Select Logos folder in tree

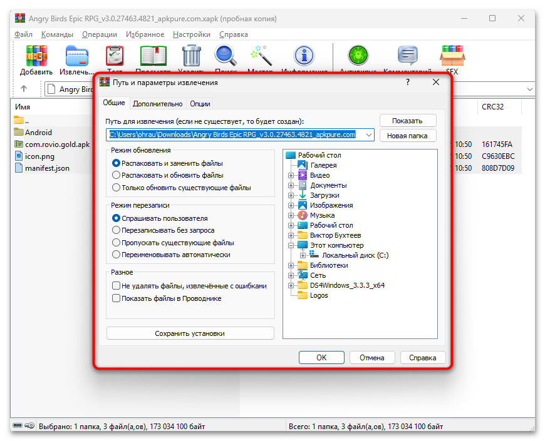319,295
